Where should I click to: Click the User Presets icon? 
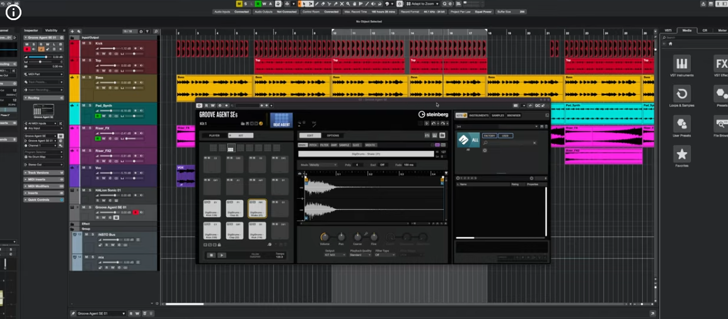pos(681,124)
